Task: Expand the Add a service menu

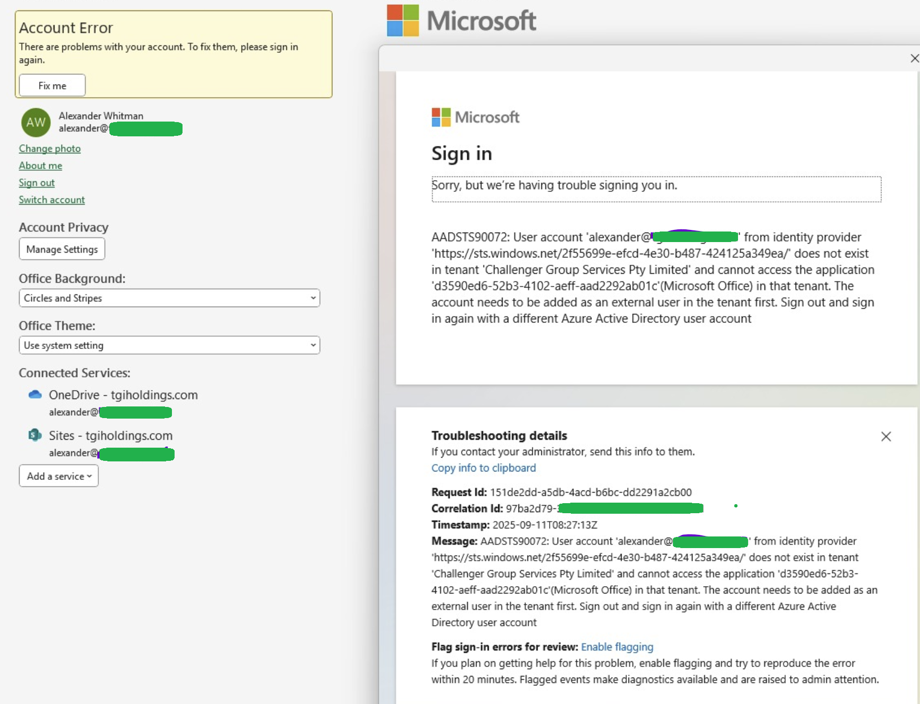Action: point(58,475)
